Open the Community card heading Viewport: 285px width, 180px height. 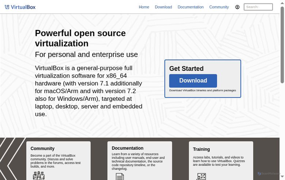(43, 148)
